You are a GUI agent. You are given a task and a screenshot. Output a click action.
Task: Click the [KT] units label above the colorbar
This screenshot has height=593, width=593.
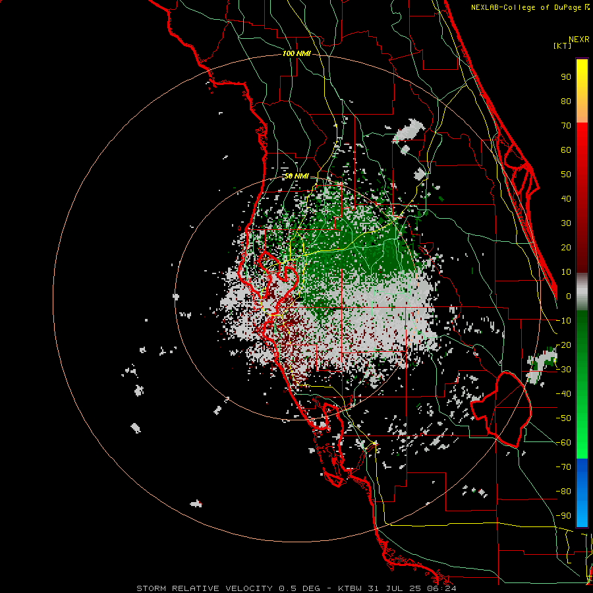pos(562,45)
